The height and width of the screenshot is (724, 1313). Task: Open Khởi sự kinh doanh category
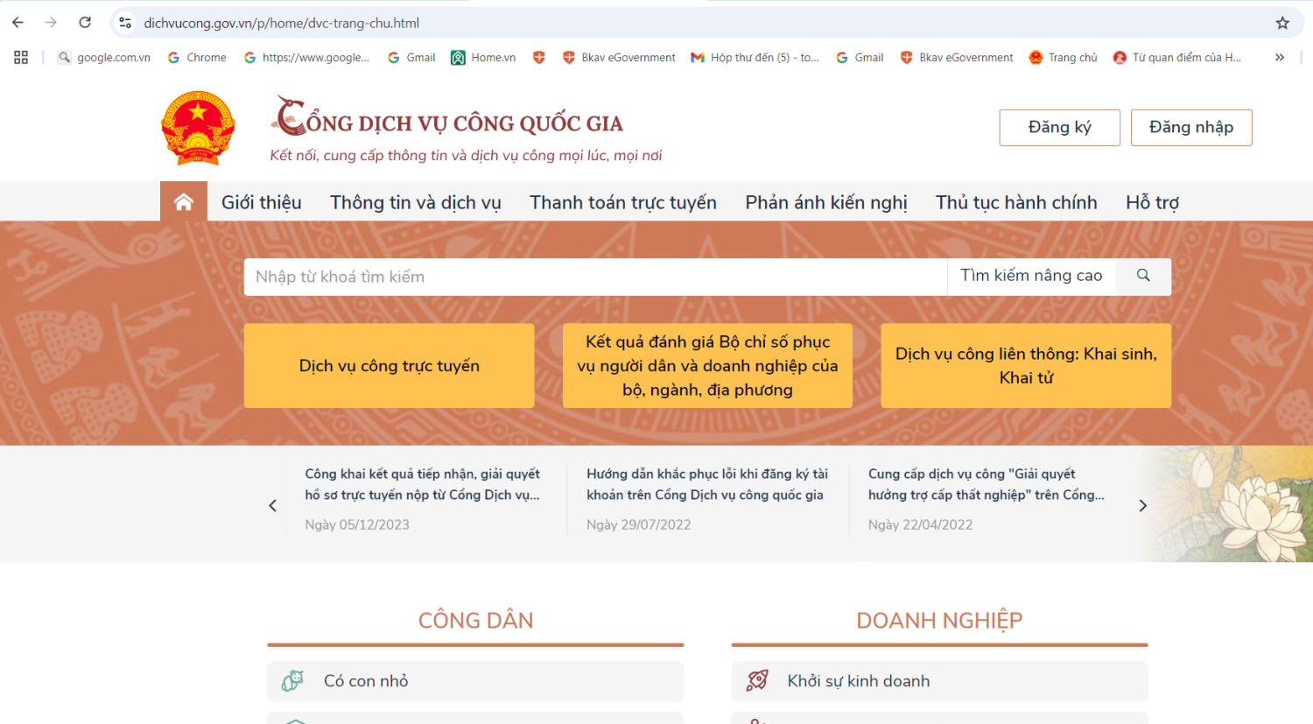point(939,681)
